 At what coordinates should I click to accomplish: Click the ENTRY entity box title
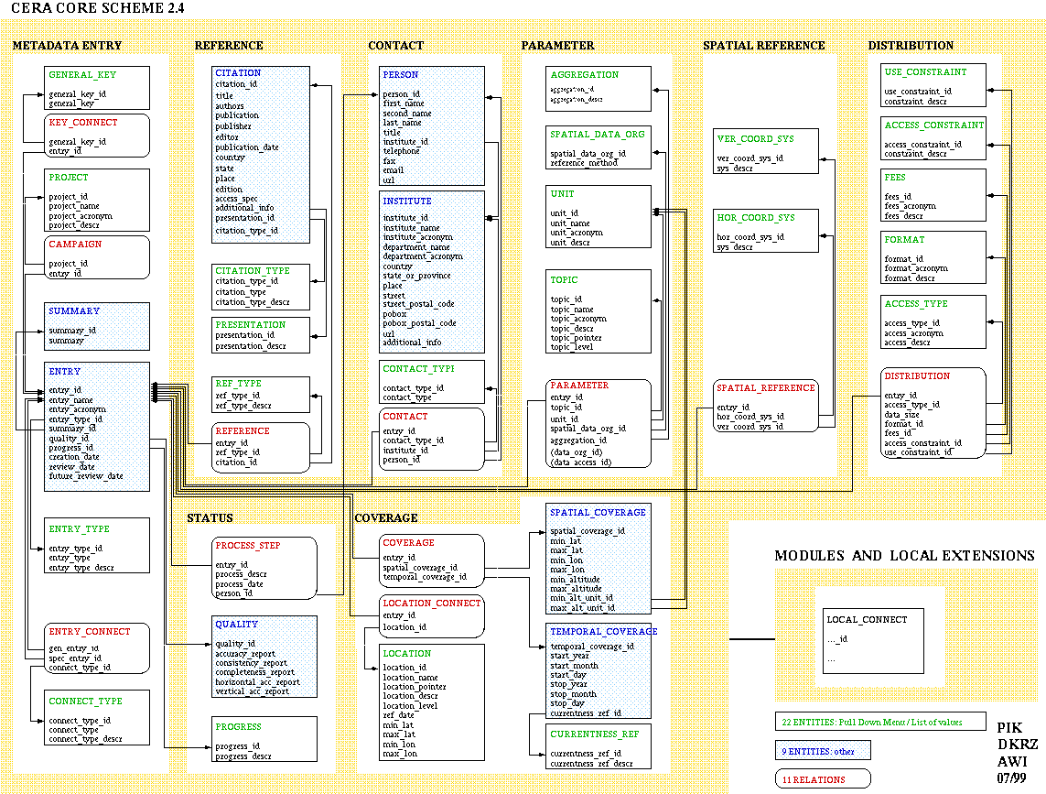point(65,372)
